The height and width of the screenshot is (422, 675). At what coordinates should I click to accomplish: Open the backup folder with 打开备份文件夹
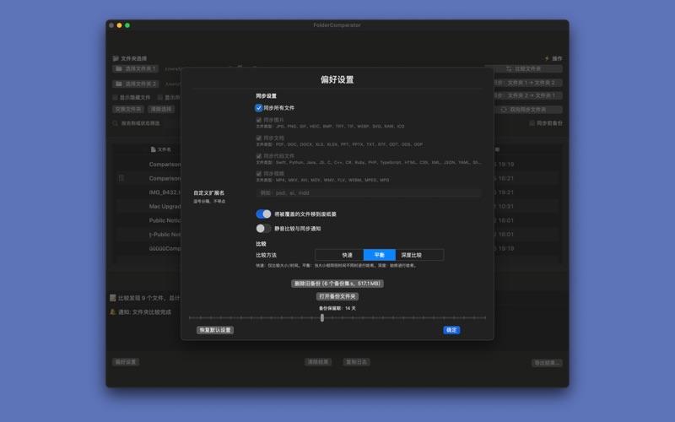point(337,296)
